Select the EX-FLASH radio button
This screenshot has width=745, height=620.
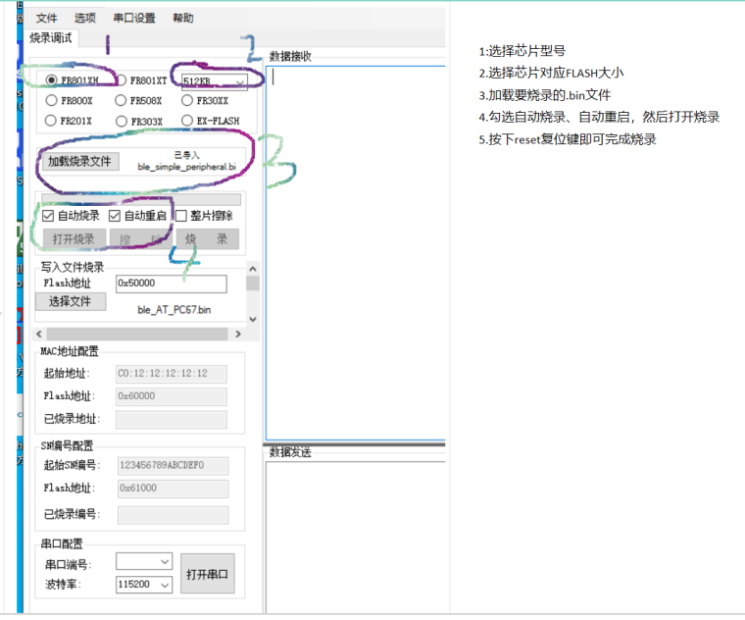187,121
